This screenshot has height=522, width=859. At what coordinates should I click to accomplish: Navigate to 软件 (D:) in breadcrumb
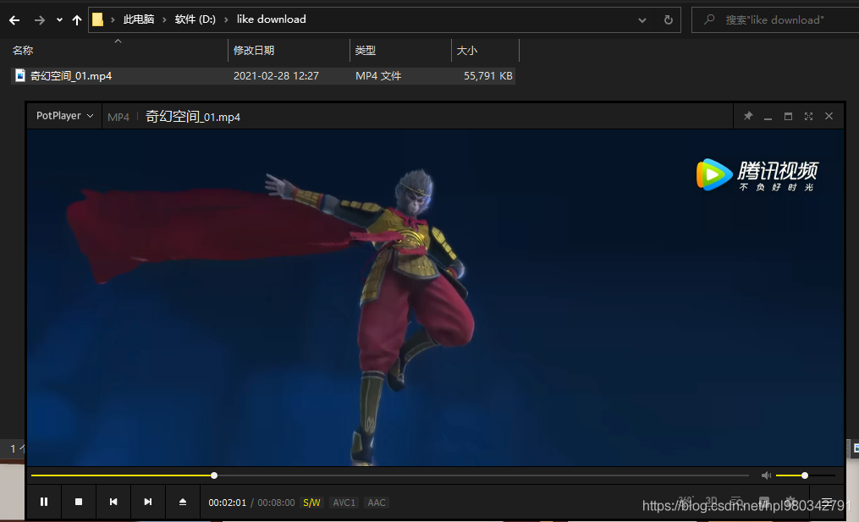[195, 19]
